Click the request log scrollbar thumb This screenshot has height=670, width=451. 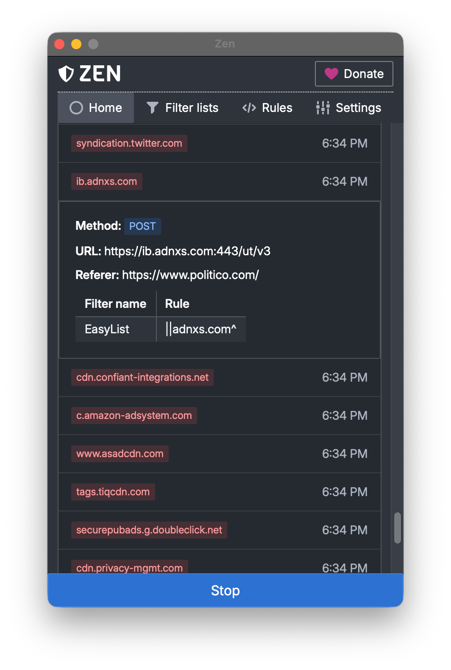pos(397,528)
